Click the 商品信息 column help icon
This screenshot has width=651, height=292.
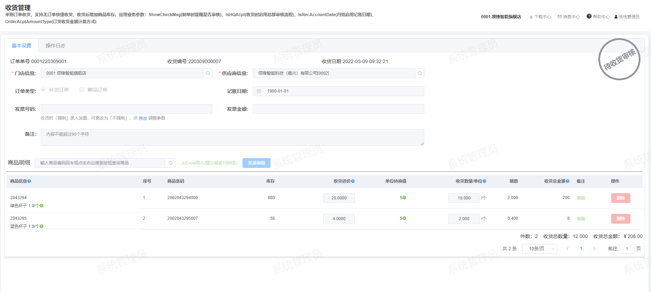pyautogui.click(x=29, y=181)
